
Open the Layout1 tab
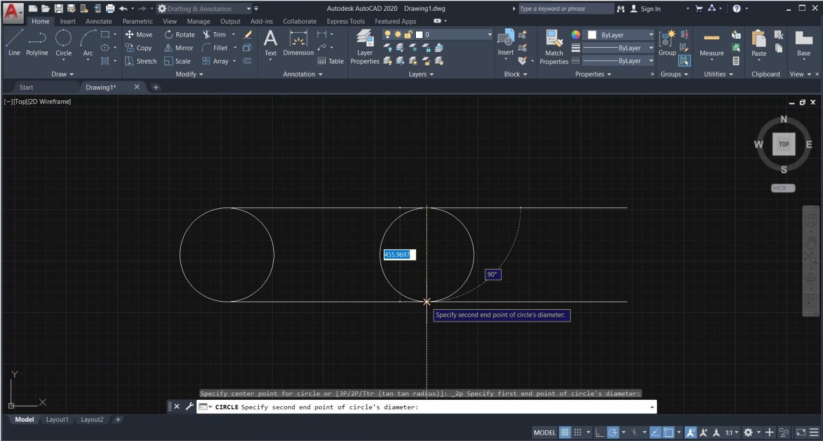(x=57, y=420)
